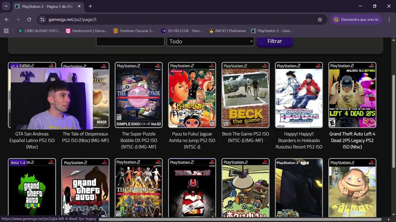The width and height of the screenshot is (396, 222).
Task: View site information icon in address bar
Action: [43, 19]
